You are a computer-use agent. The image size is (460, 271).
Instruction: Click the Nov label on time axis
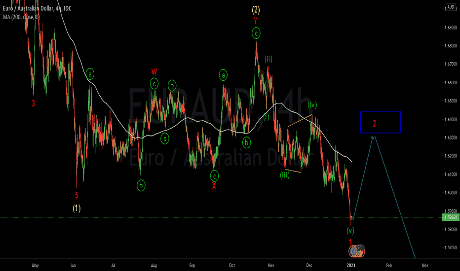tap(271, 266)
